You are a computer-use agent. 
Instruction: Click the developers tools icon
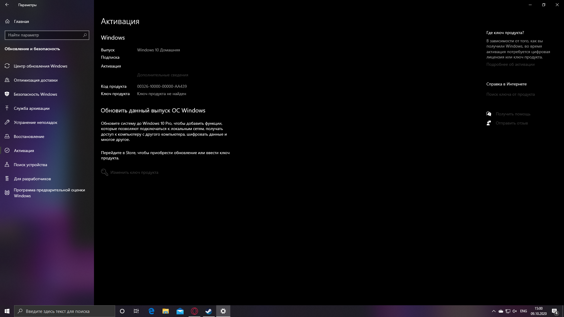pyautogui.click(x=7, y=179)
